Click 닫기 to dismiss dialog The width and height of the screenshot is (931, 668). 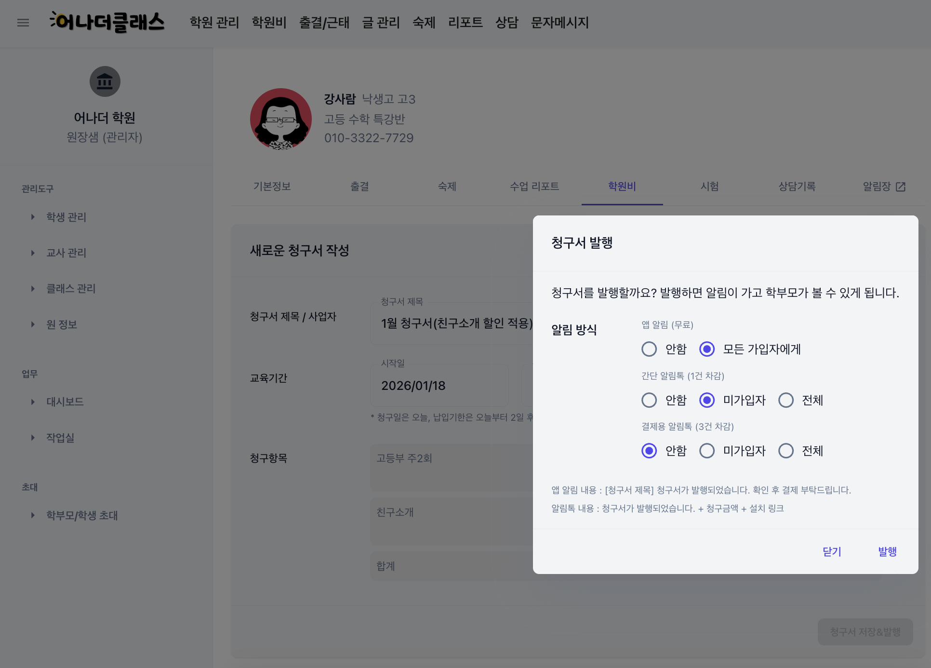click(x=832, y=551)
